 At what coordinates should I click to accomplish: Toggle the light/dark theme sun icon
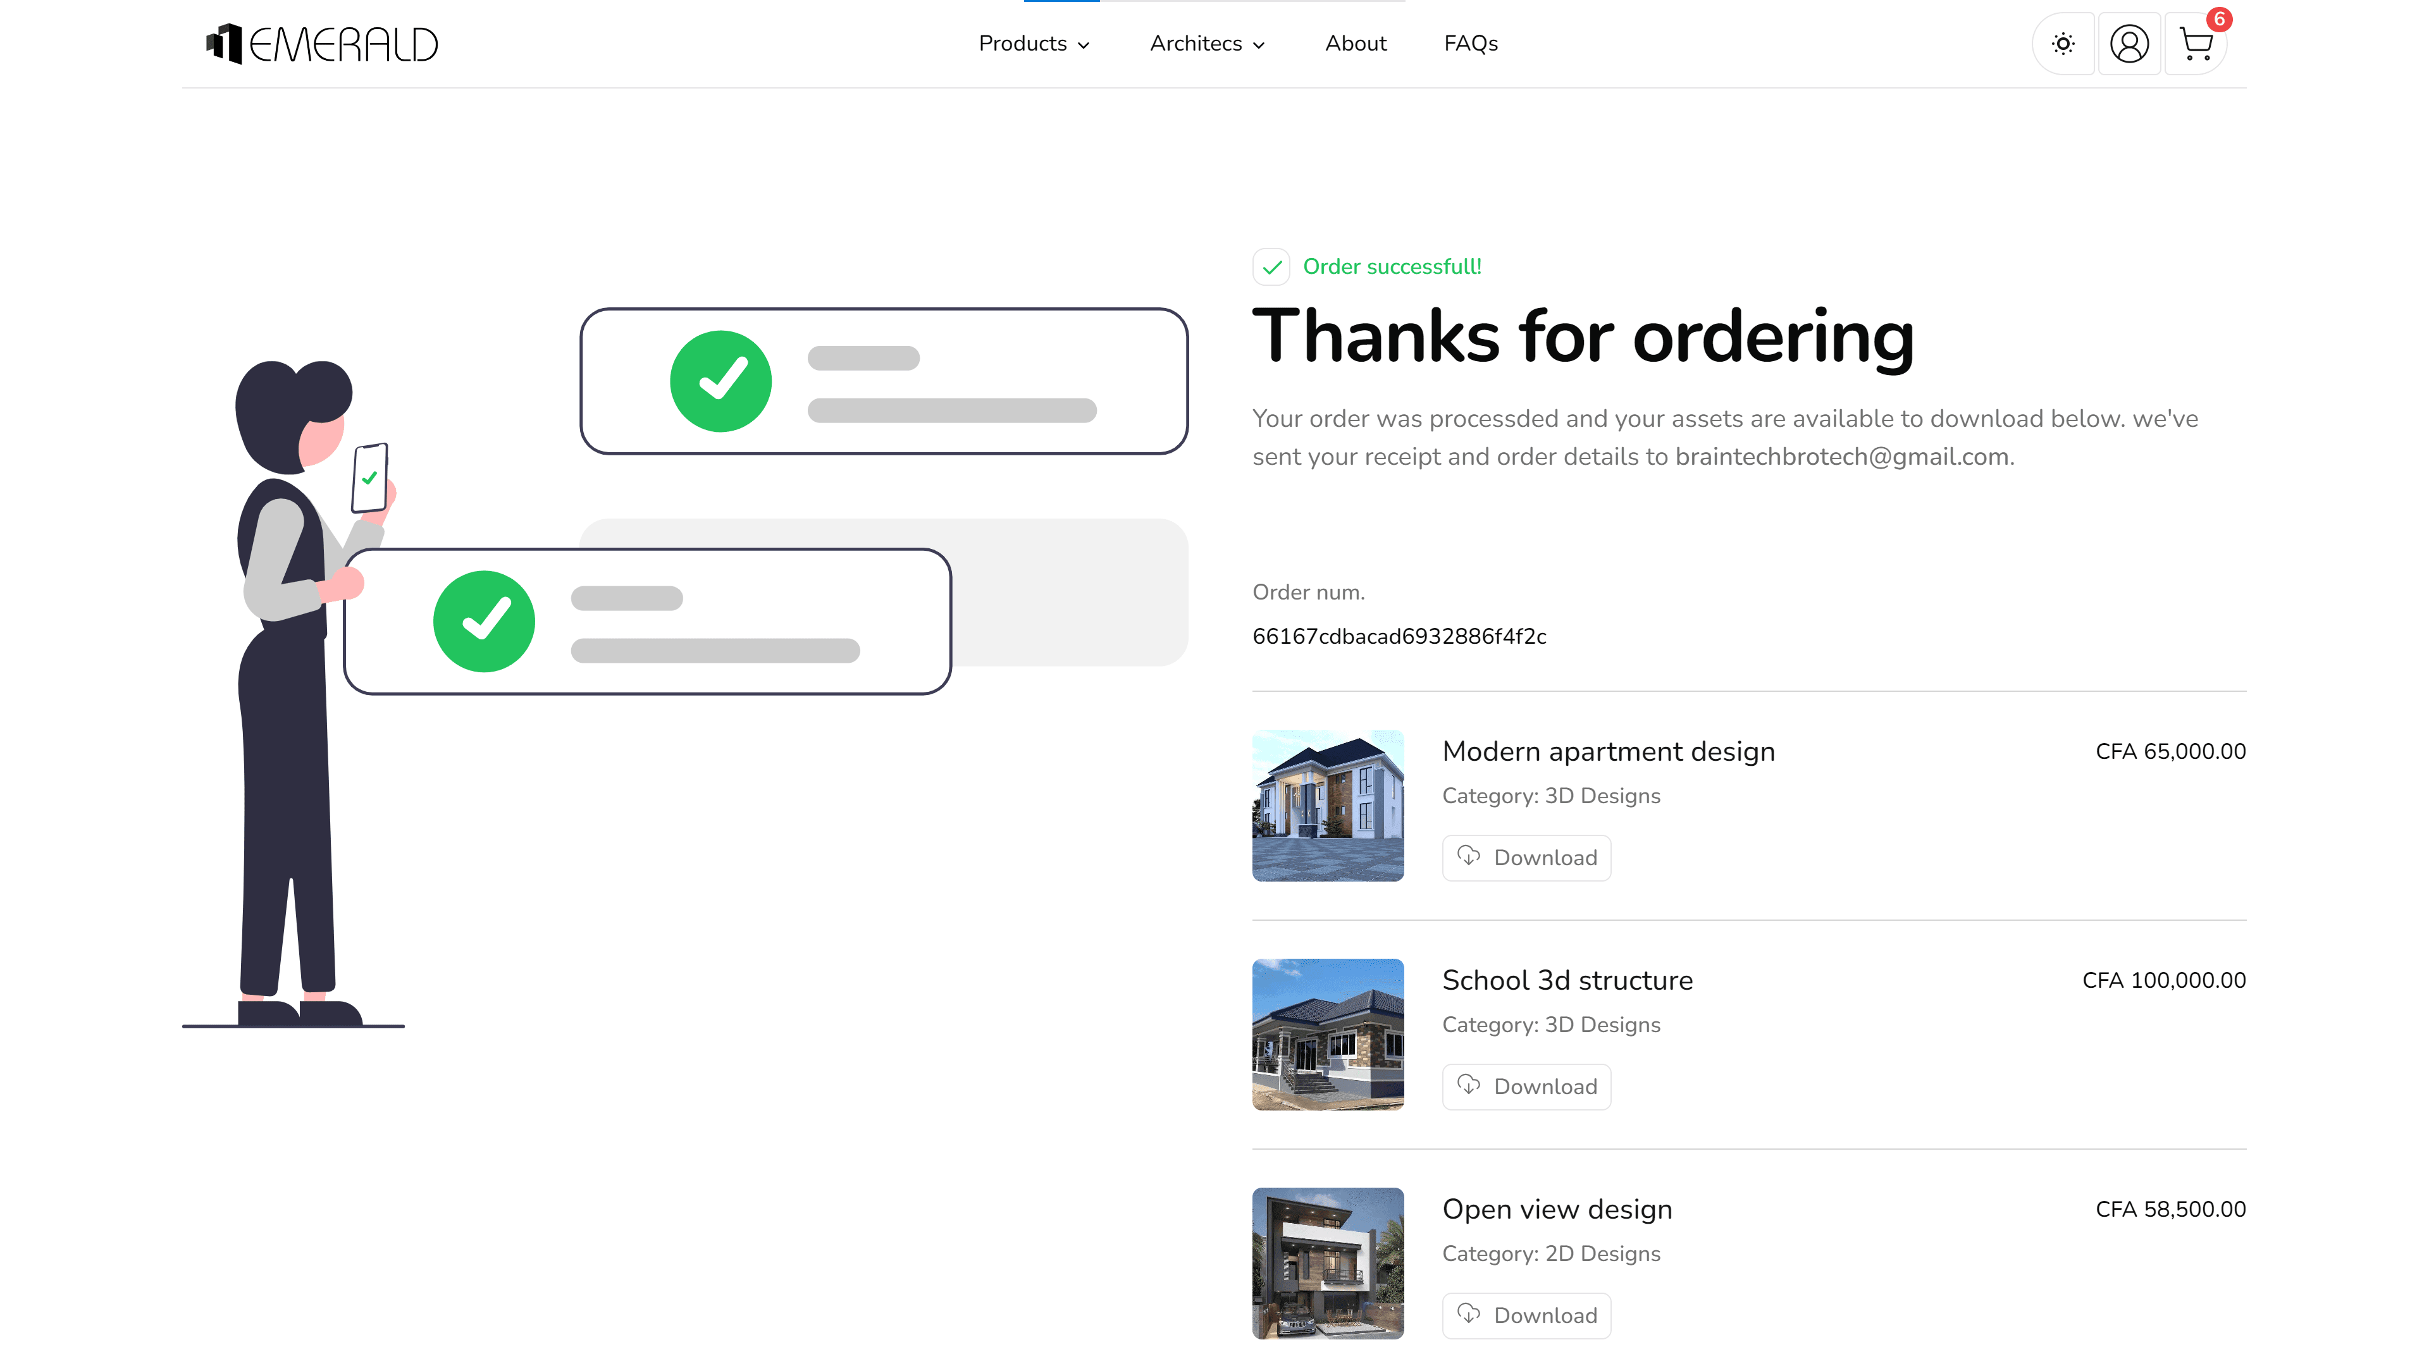pyautogui.click(x=2063, y=44)
